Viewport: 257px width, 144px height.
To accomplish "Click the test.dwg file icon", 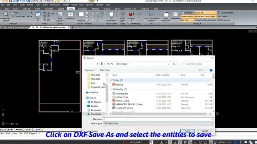I will pyautogui.click(x=113, y=84).
